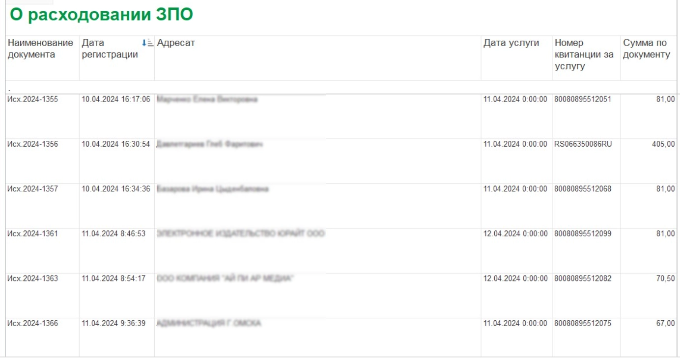The height and width of the screenshot is (358, 680).
Task: Select the Исх.2024-1357 document cell
Action: point(32,189)
